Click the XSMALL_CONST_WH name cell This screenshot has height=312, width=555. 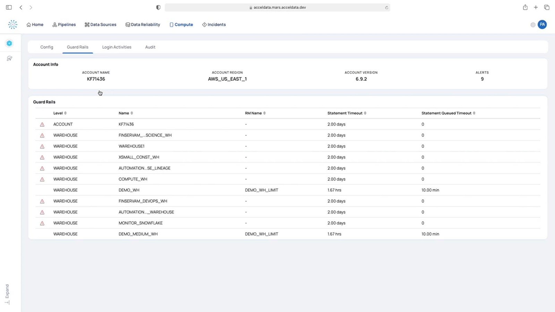139,157
